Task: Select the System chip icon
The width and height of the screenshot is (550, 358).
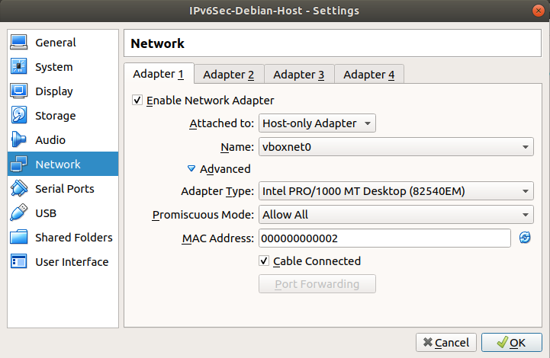Action: 20,67
